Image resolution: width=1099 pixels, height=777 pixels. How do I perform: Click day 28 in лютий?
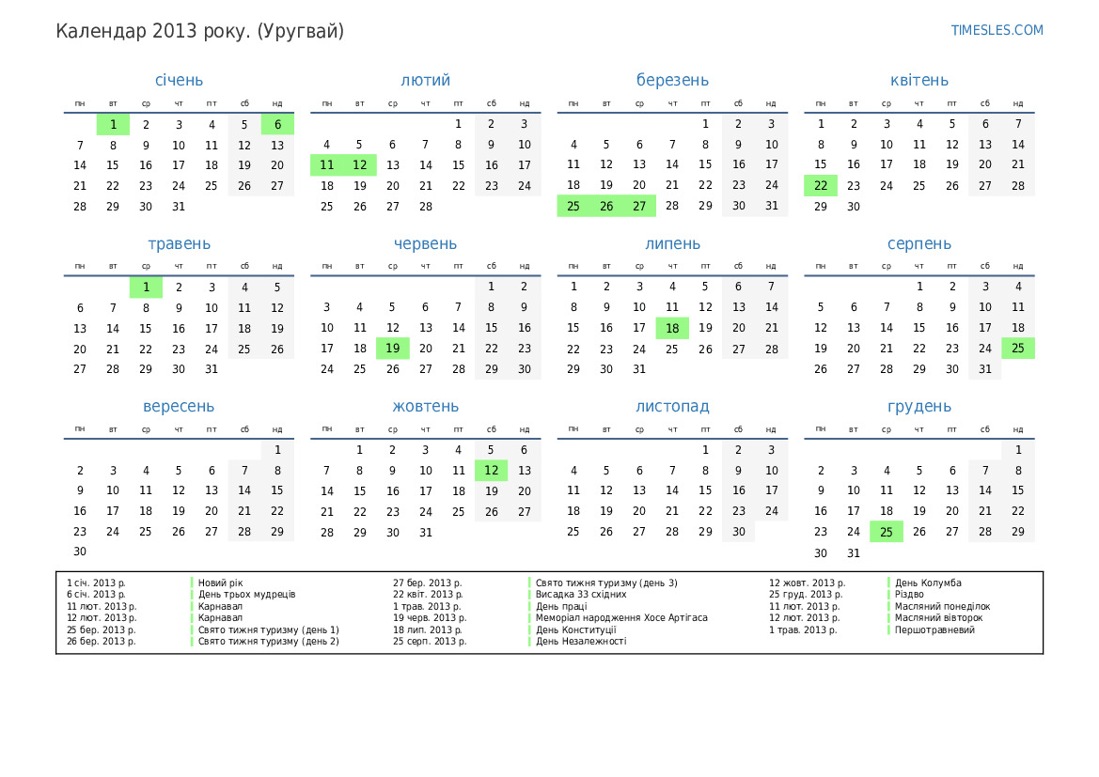coord(426,207)
